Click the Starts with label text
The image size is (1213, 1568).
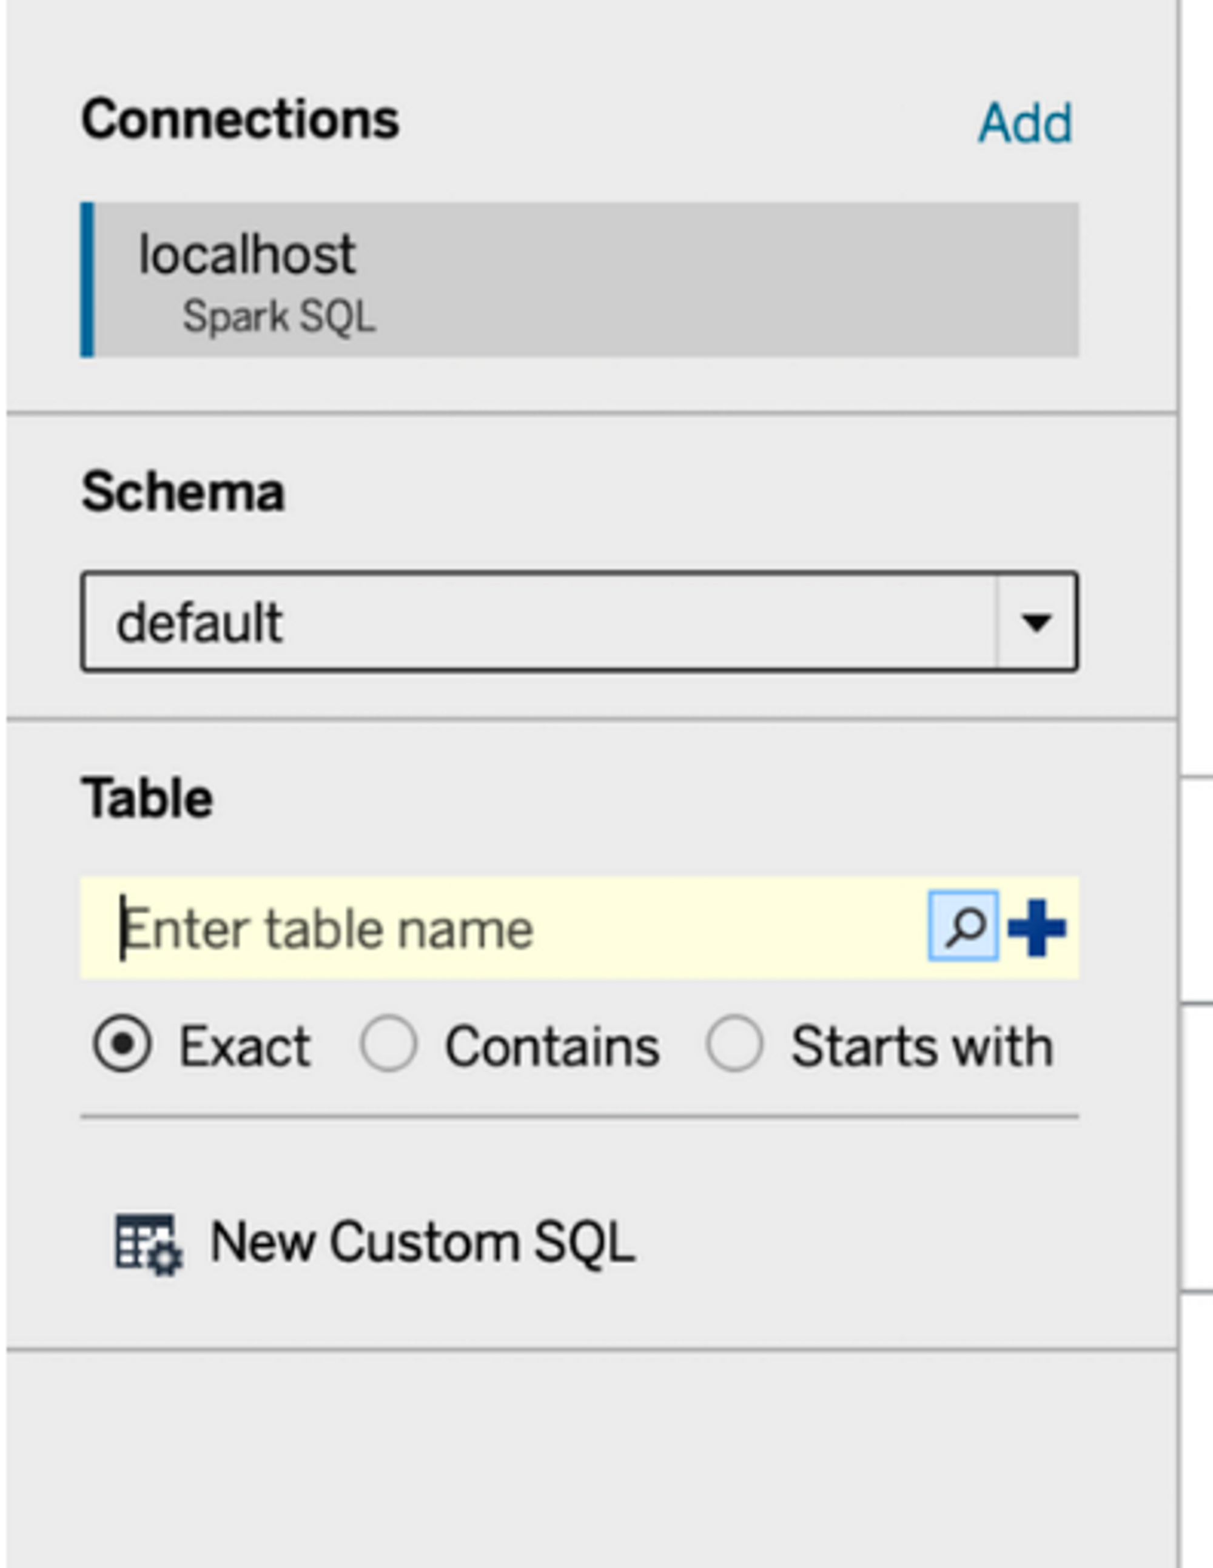coord(921,1047)
